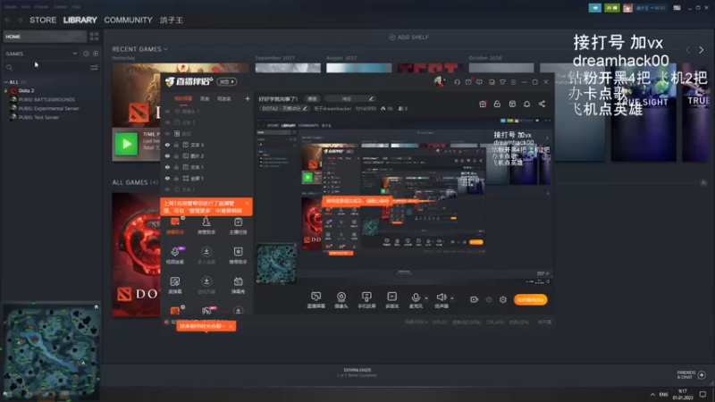
Task: Open the notification bell icon
Action: point(526,104)
